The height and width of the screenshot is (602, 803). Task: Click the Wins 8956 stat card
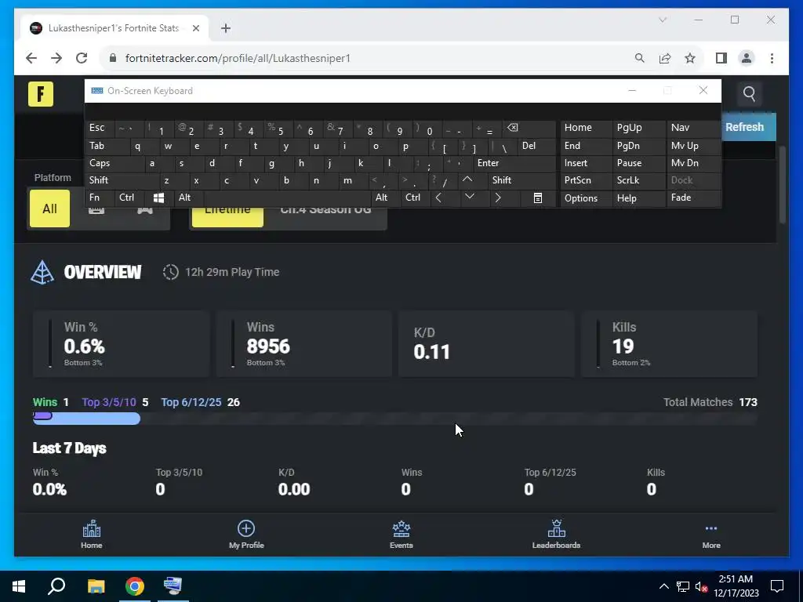304,344
